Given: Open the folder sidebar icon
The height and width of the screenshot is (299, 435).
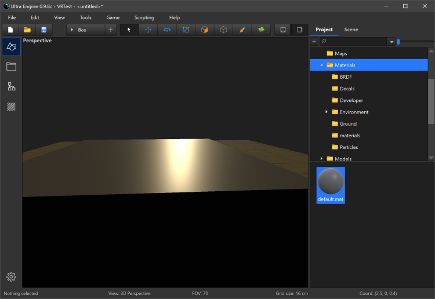Looking at the screenshot, I should (x=11, y=67).
